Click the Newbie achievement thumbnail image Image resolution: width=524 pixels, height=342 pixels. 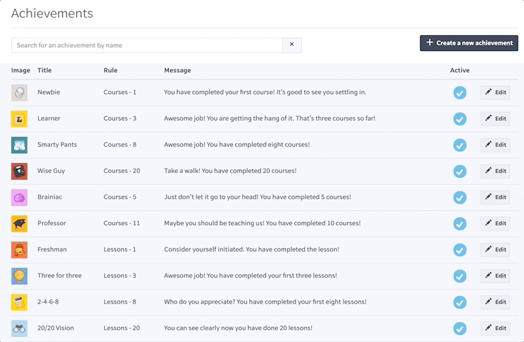point(19,92)
